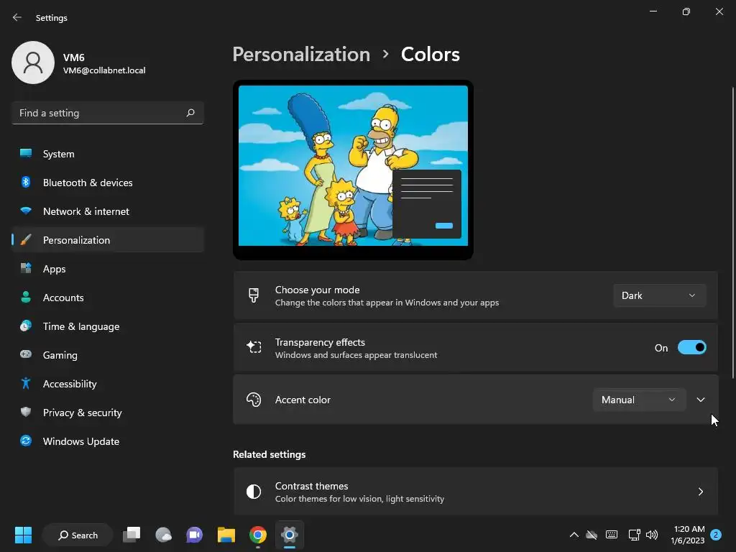Click the taskbar Search button
Image resolution: width=736 pixels, height=552 pixels.
(x=78, y=535)
